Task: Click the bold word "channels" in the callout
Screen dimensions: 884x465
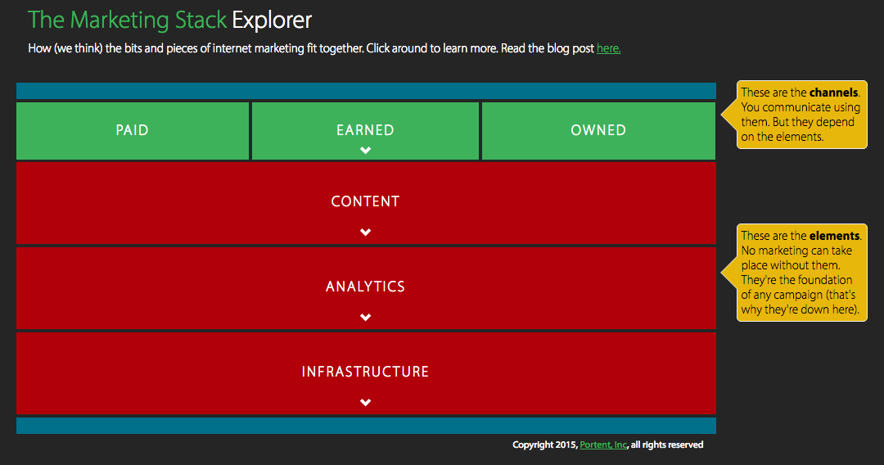Action: (x=834, y=93)
